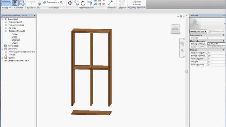The height and width of the screenshot is (127, 226).
Task: Select the Спереди elevation view
Action: pos(16,40)
